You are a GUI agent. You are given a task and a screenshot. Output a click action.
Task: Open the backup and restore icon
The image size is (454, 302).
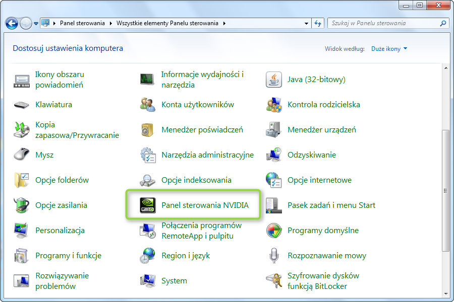point(21,130)
